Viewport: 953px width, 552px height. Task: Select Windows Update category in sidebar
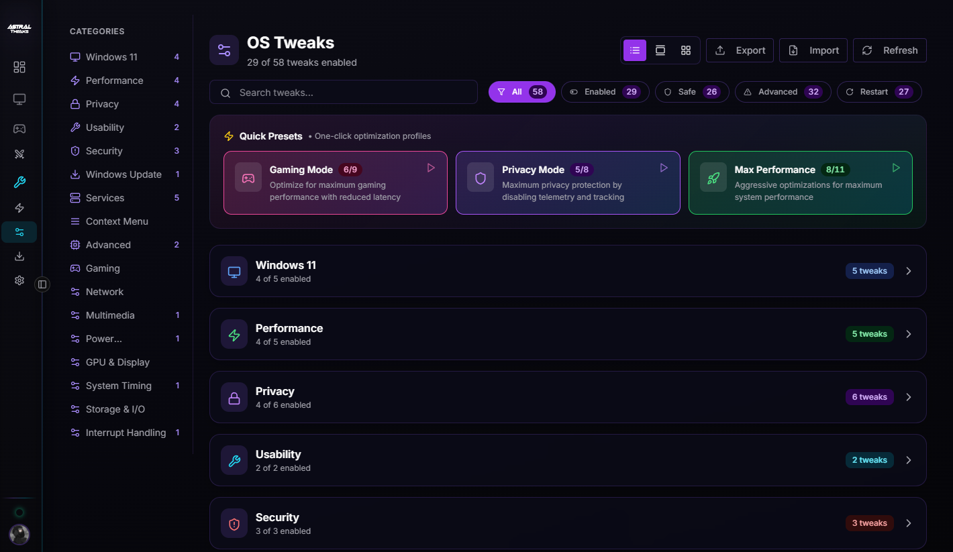pos(123,174)
